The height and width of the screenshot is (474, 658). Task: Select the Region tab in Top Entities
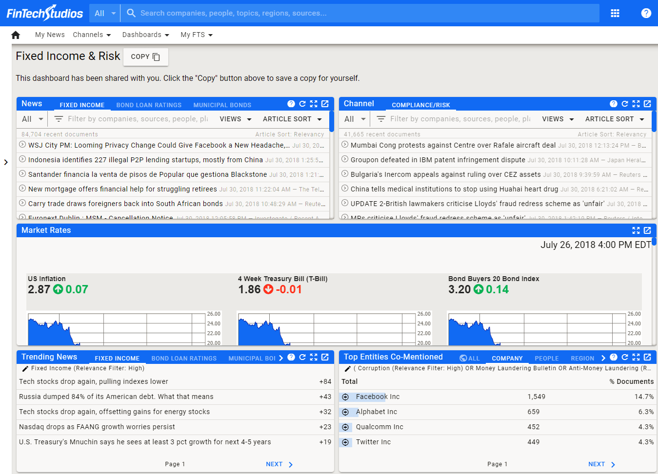[x=582, y=358]
